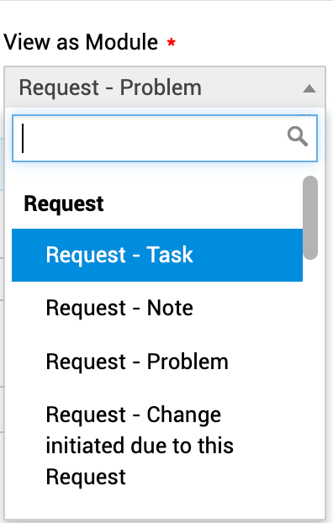The width and height of the screenshot is (333, 523).
Task: Click the magnifier search icon
Action: click(297, 136)
